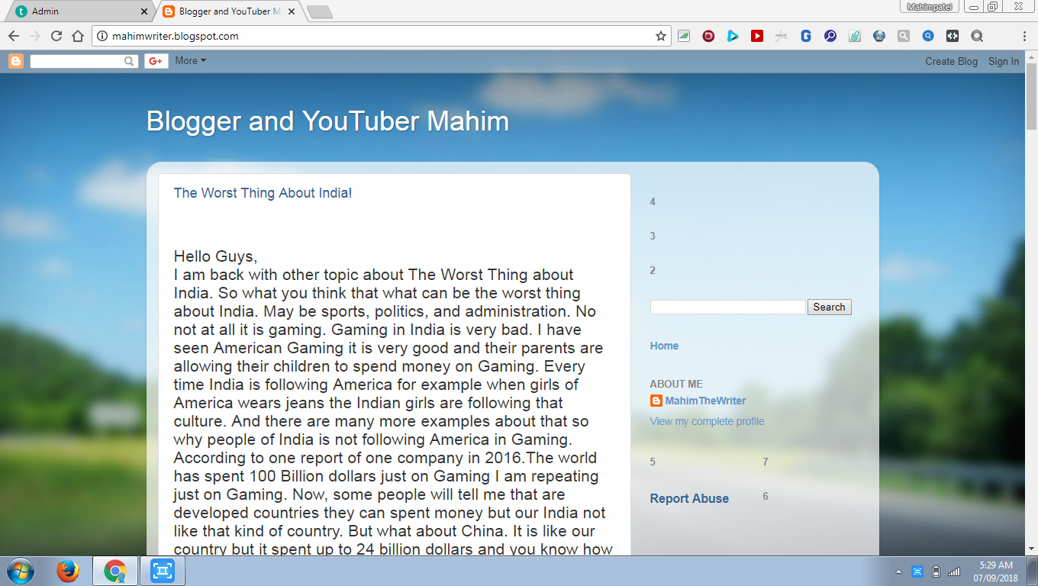
Task: Click the page's vertical scrollbar thumb
Action: coord(1031,99)
